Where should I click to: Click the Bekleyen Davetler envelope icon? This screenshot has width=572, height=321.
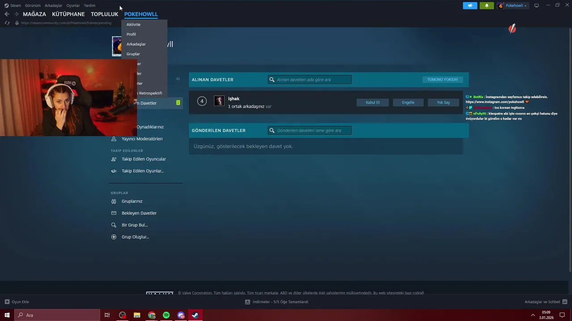click(x=114, y=213)
